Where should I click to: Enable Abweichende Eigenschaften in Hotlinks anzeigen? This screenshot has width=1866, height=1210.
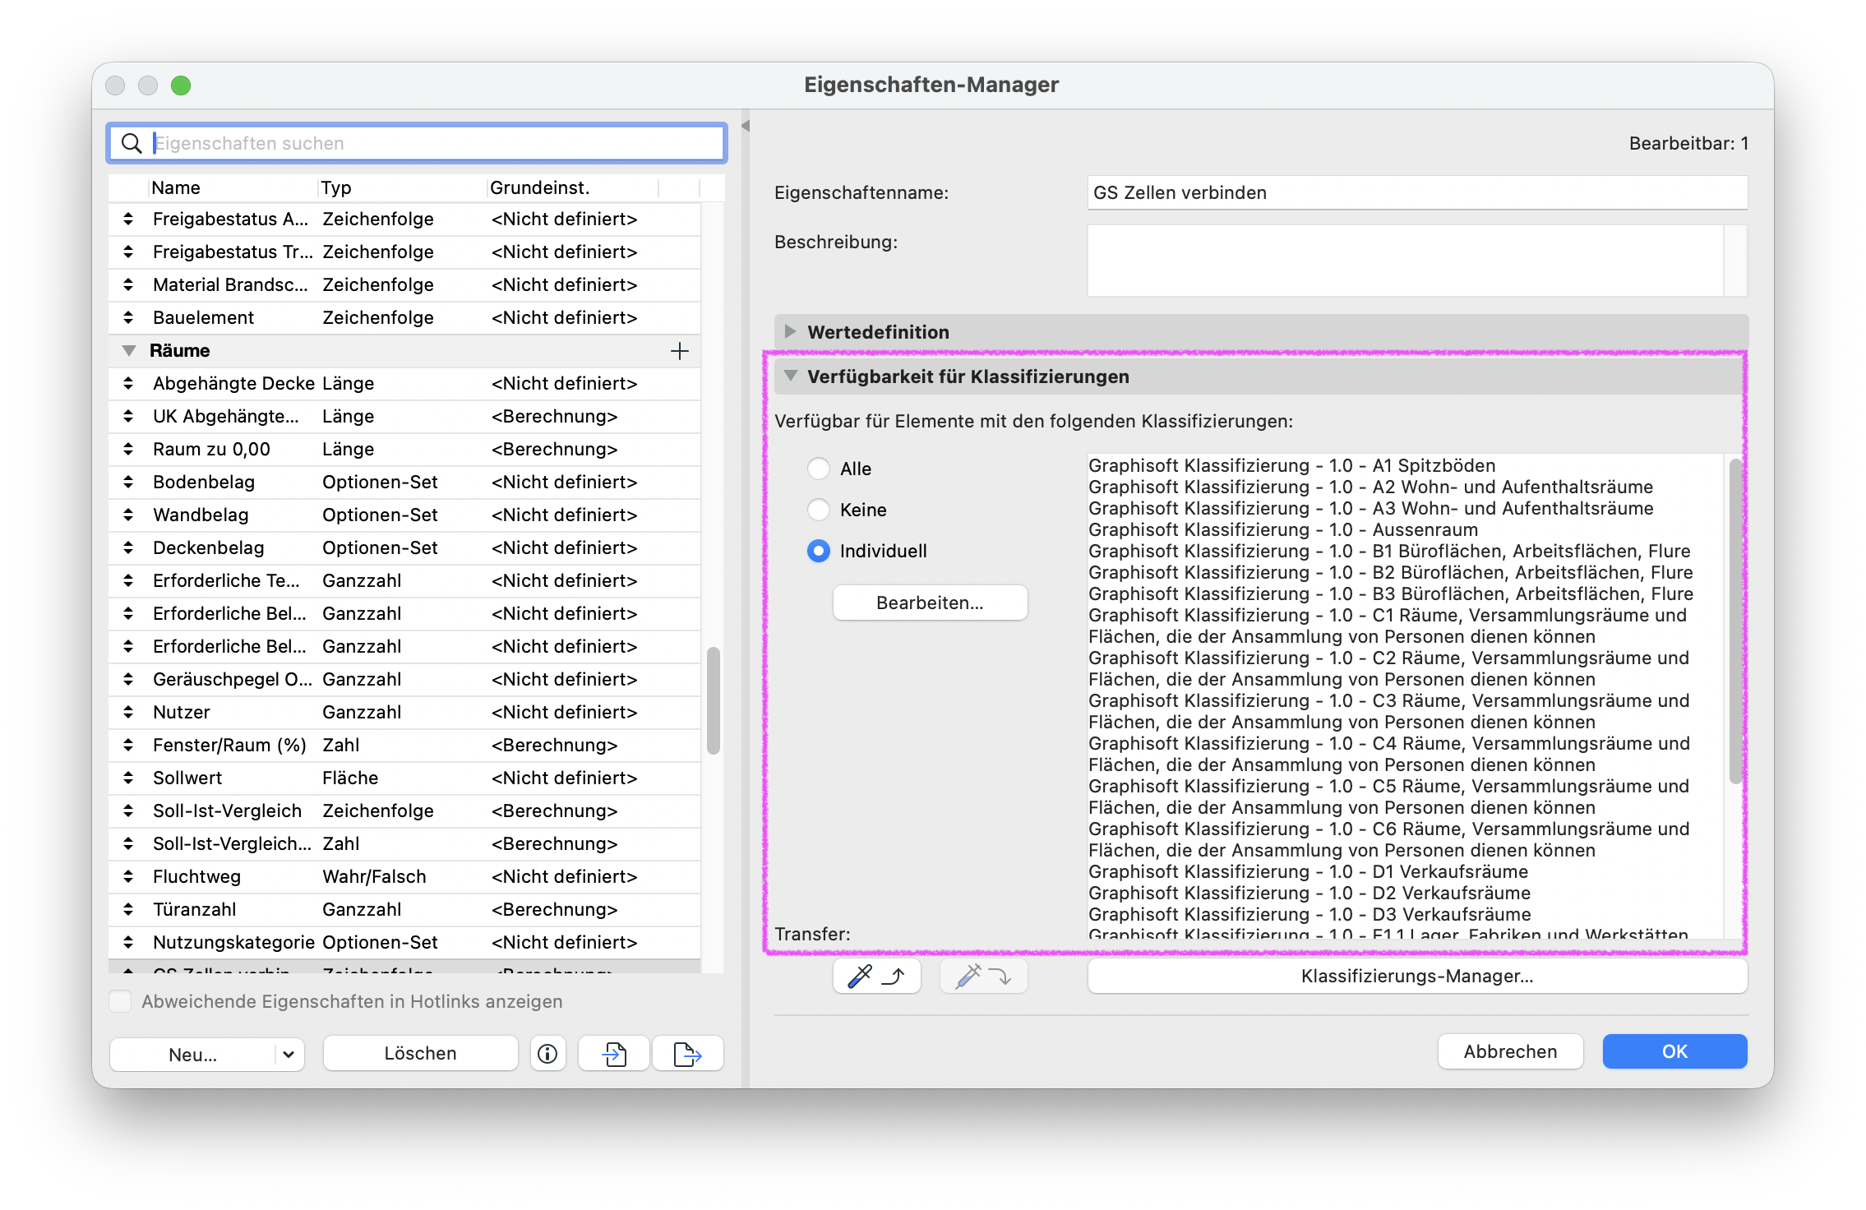click(x=120, y=1001)
